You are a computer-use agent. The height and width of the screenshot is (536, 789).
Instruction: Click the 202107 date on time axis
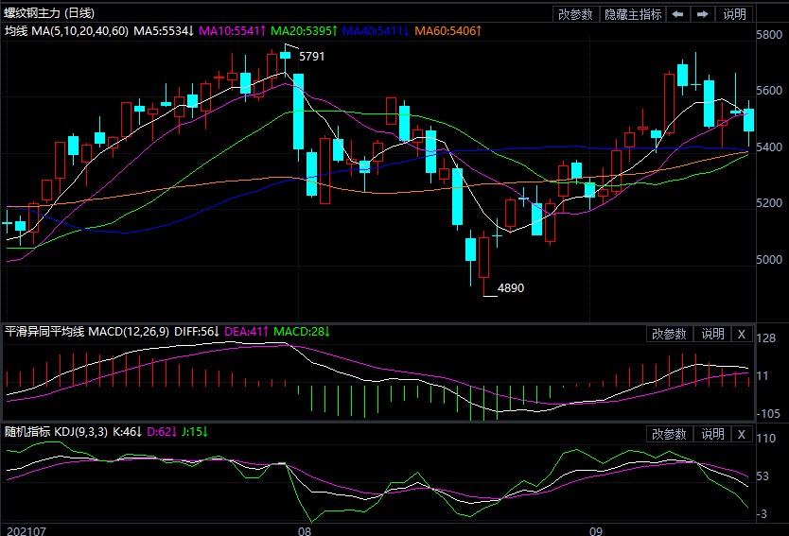[27, 529]
